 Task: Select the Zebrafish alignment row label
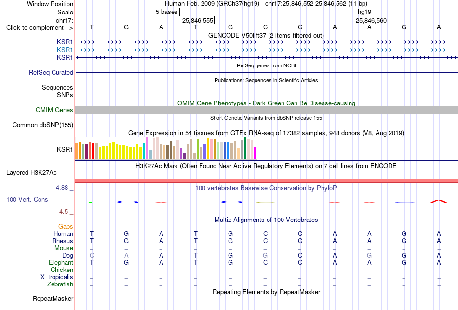60,284
